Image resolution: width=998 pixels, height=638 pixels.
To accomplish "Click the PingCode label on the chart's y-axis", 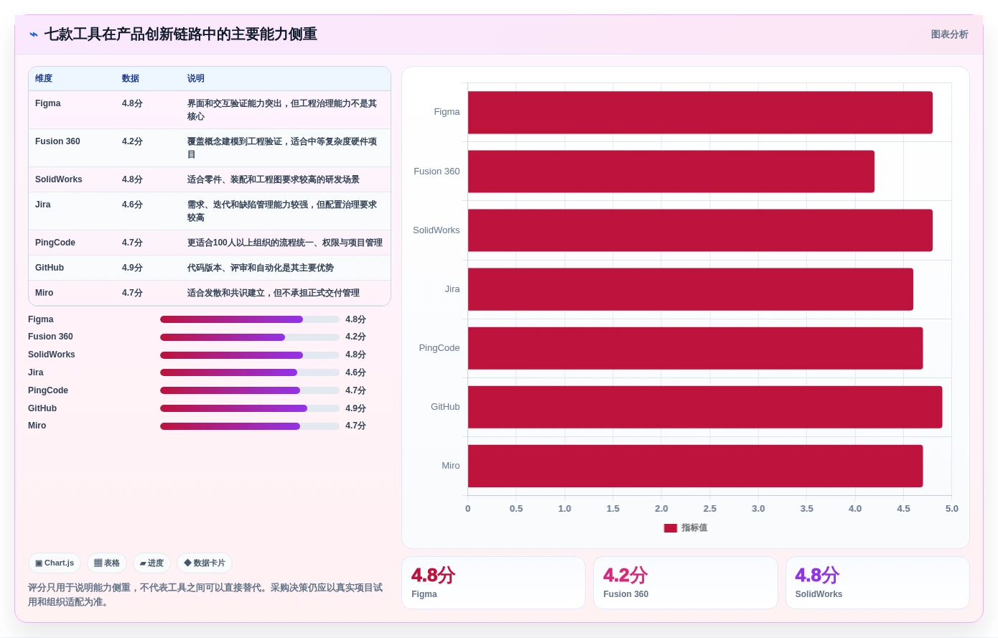I will 439,348.
